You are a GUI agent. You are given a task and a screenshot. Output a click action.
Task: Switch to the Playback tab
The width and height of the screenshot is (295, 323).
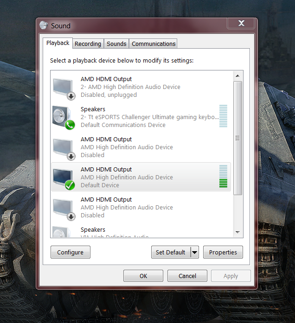click(x=58, y=43)
